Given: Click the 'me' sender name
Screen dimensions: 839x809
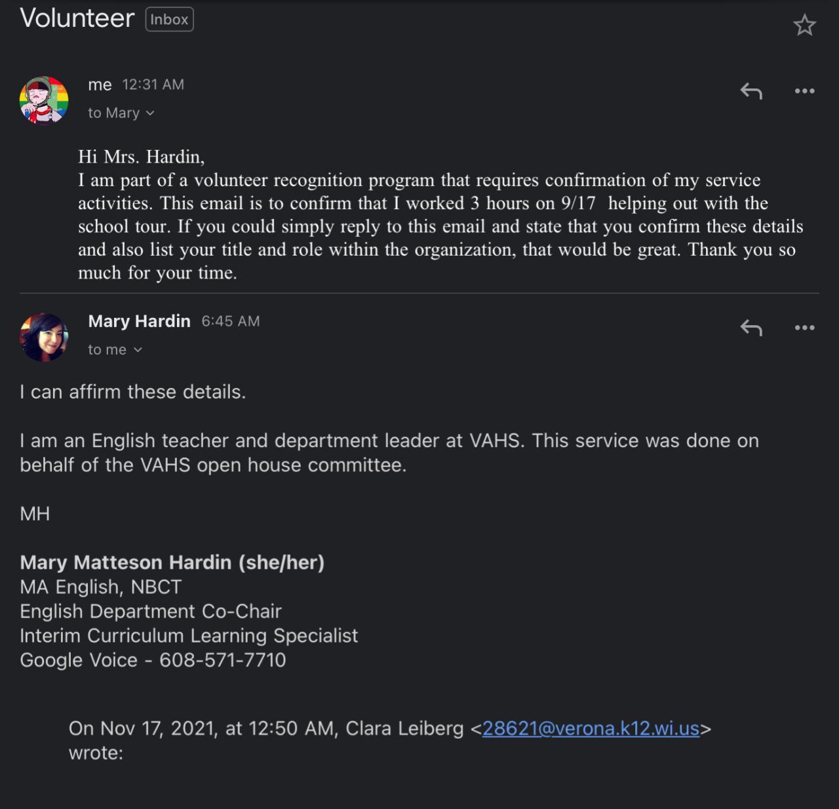Looking at the screenshot, I should [100, 85].
